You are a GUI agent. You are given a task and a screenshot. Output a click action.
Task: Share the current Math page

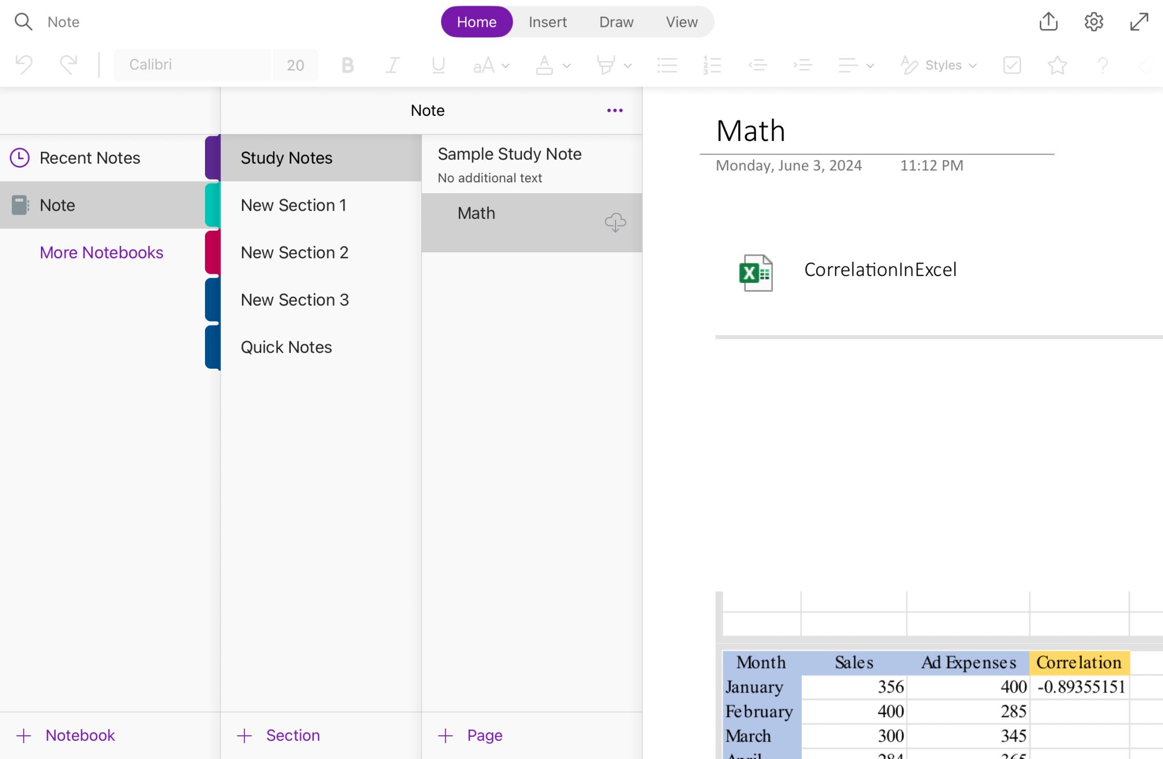[1048, 22]
